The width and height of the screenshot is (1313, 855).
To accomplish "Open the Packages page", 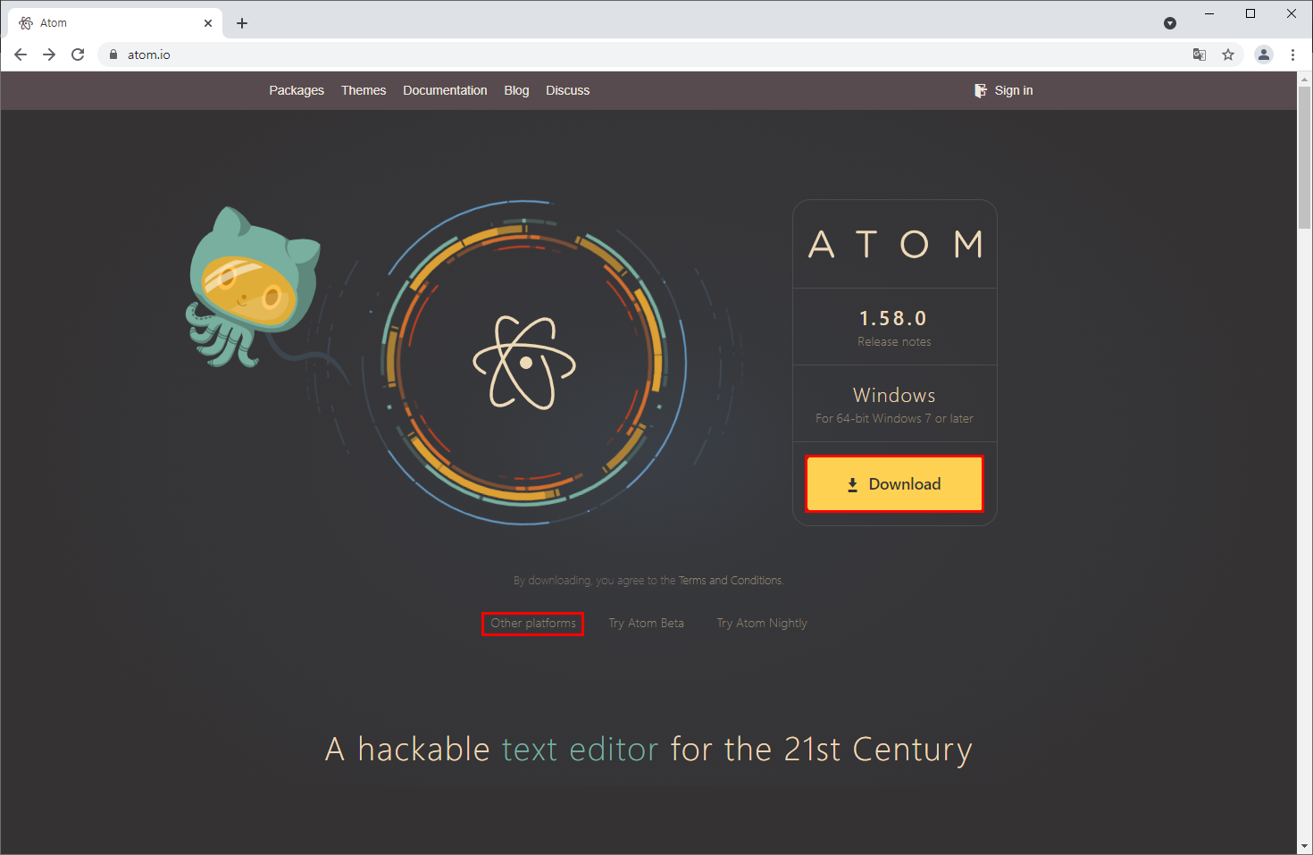I will pos(297,90).
